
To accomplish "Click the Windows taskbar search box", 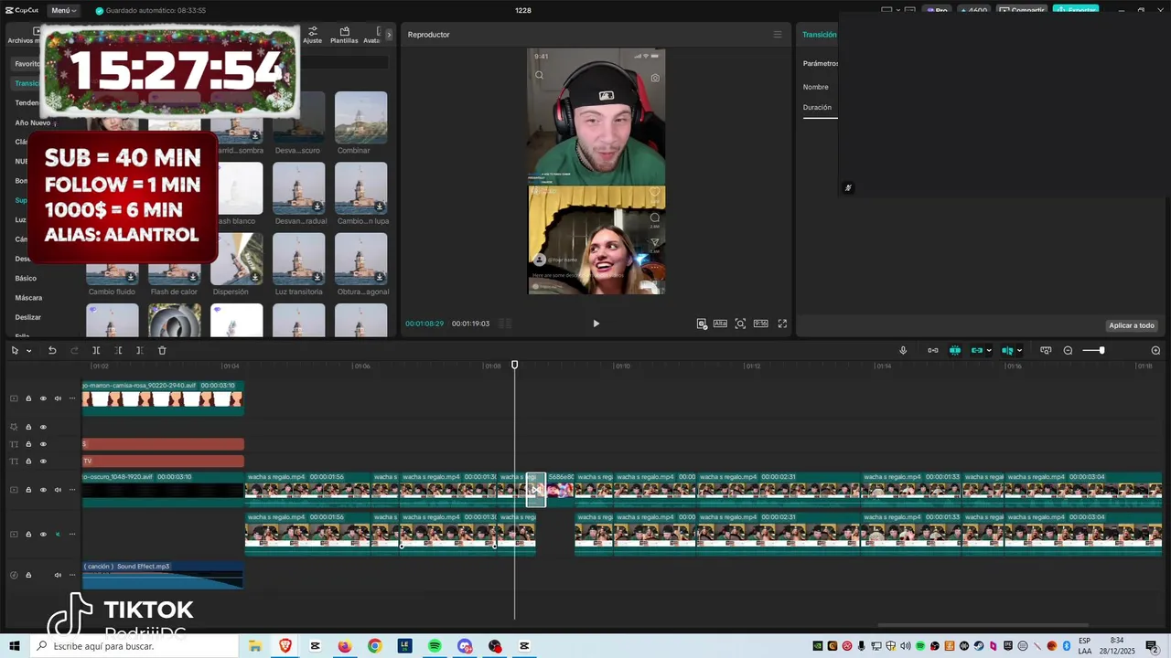I will click(134, 646).
